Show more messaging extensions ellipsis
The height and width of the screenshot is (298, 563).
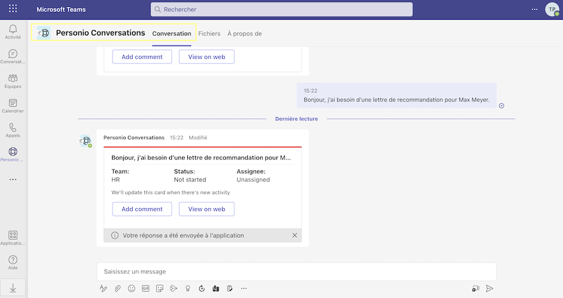click(x=244, y=289)
